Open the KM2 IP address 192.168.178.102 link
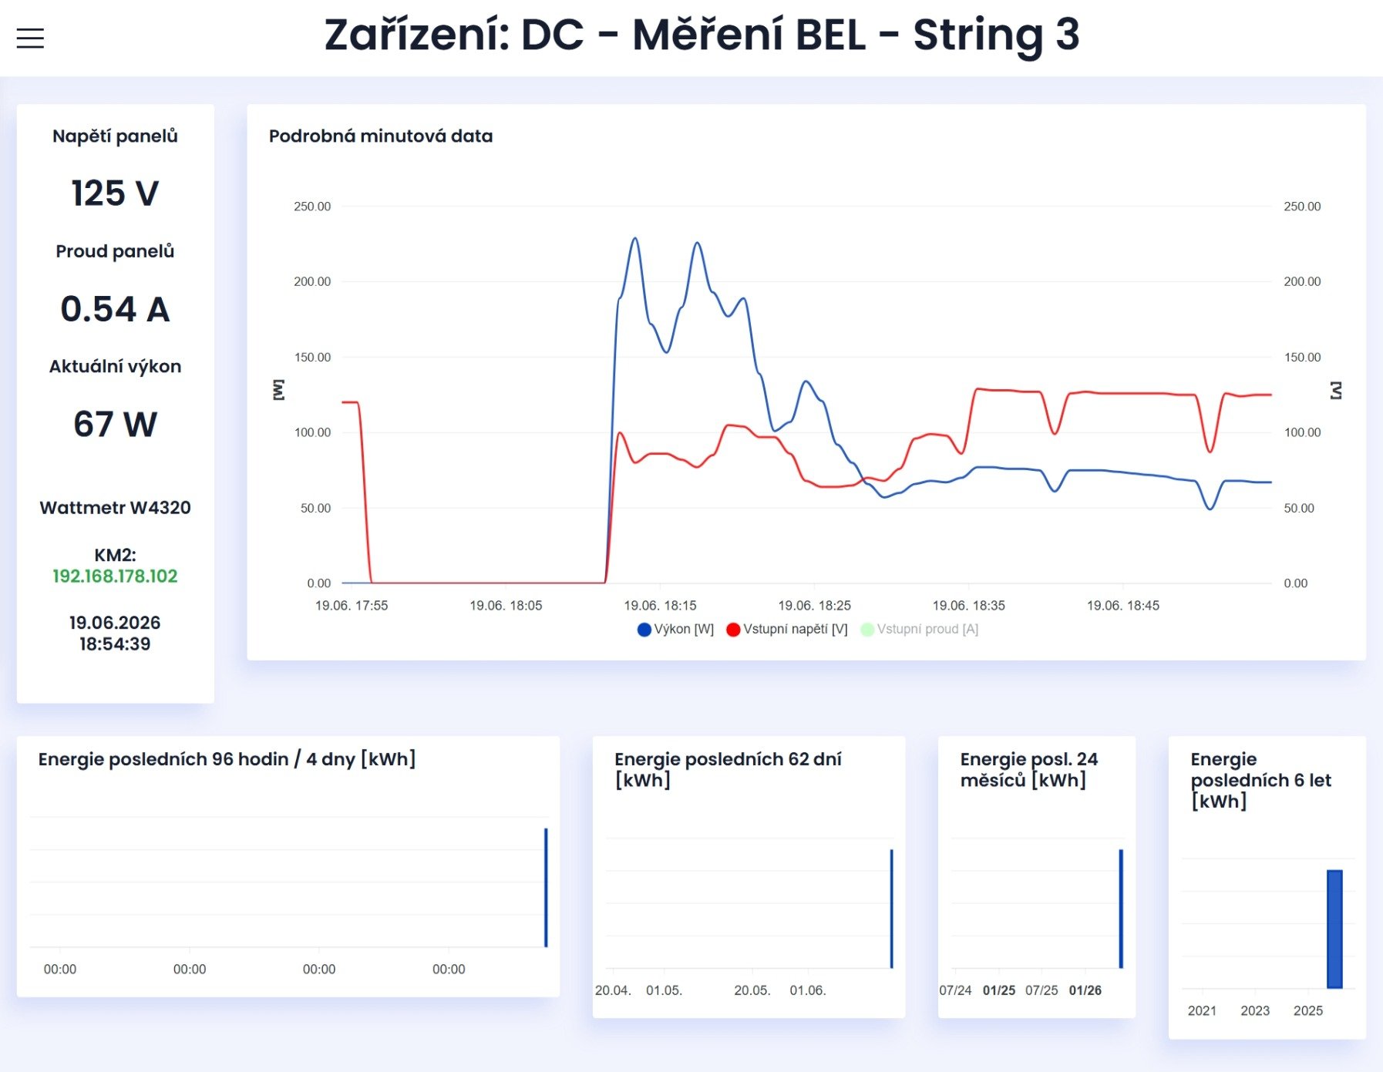This screenshot has width=1383, height=1072. point(115,576)
